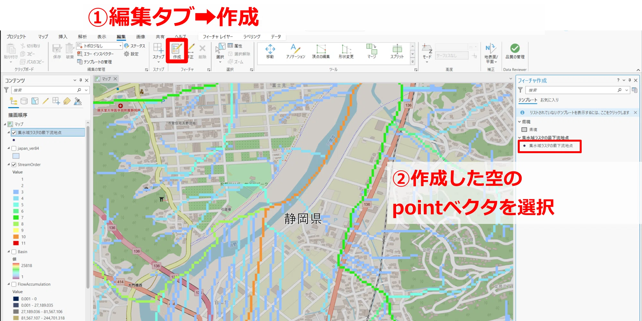Click List By Labeling tag icon
The height and width of the screenshot is (321, 642).
pyautogui.click(x=67, y=101)
